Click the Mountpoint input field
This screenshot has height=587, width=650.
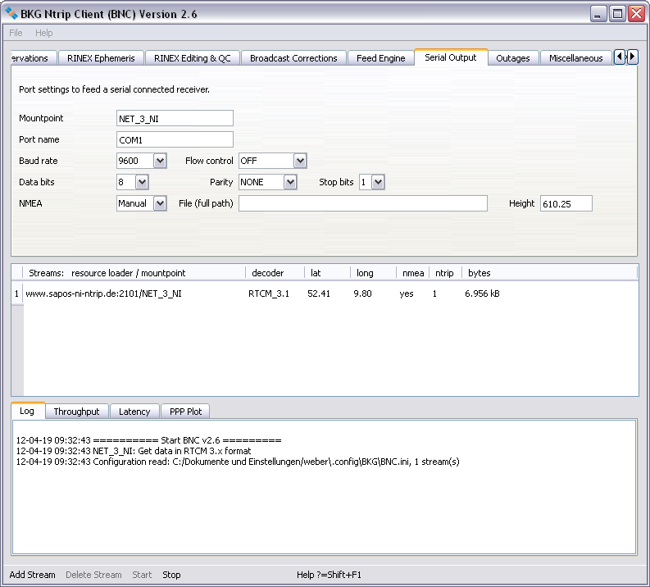[x=175, y=119]
